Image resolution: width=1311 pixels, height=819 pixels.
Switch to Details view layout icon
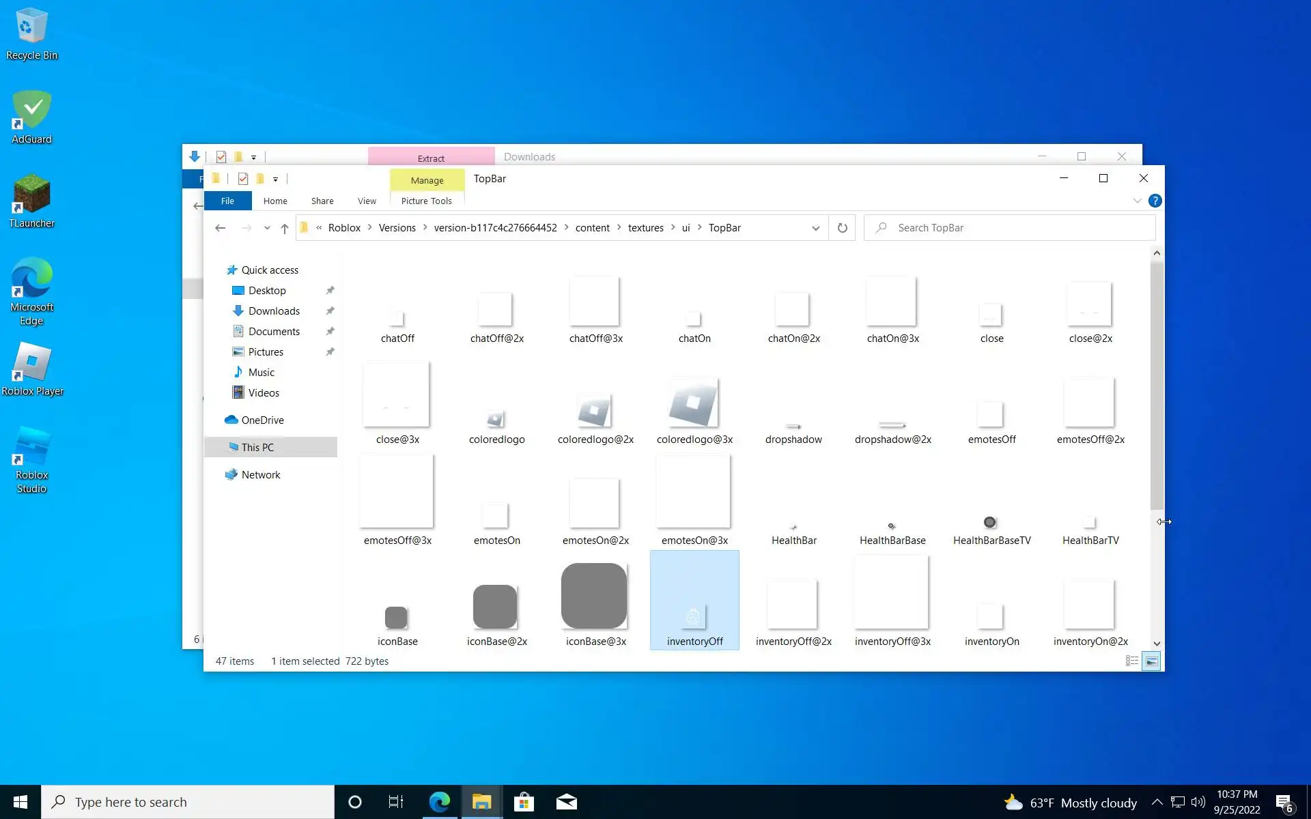pyautogui.click(x=1132, y=661)
